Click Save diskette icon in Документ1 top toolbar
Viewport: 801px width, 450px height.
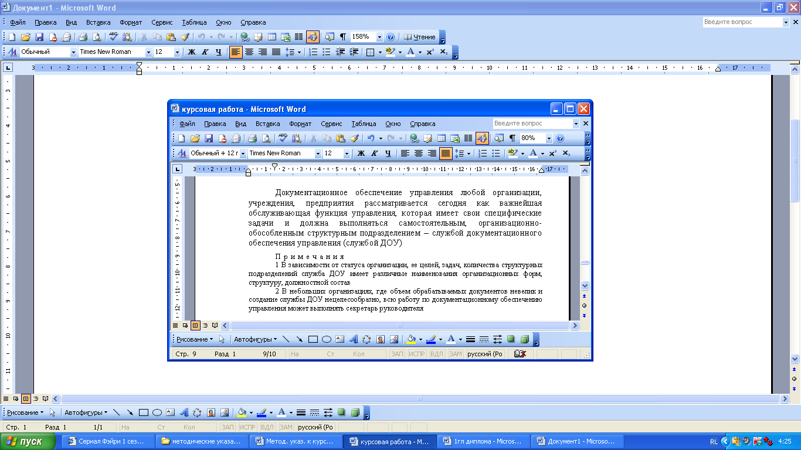tap(39, 37)
